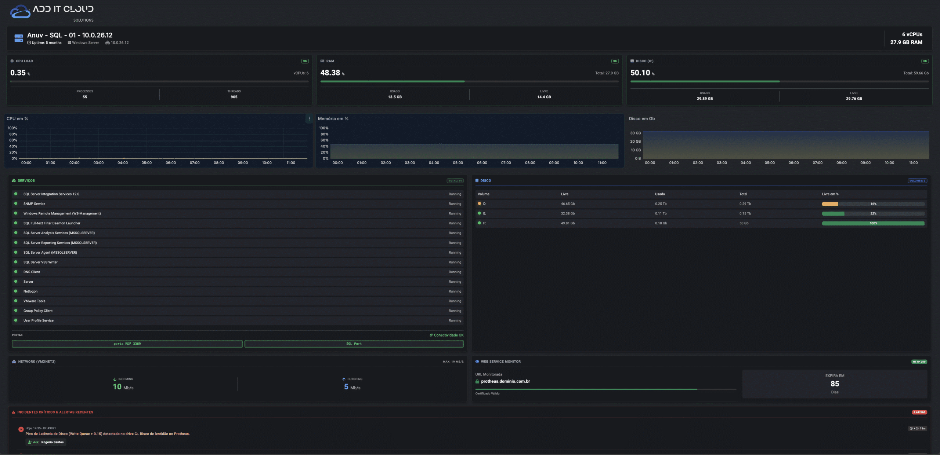This screenshot has height=455, width=940.
Task: Click the DISCO (C:) drive icon
Action: [632, 61]
